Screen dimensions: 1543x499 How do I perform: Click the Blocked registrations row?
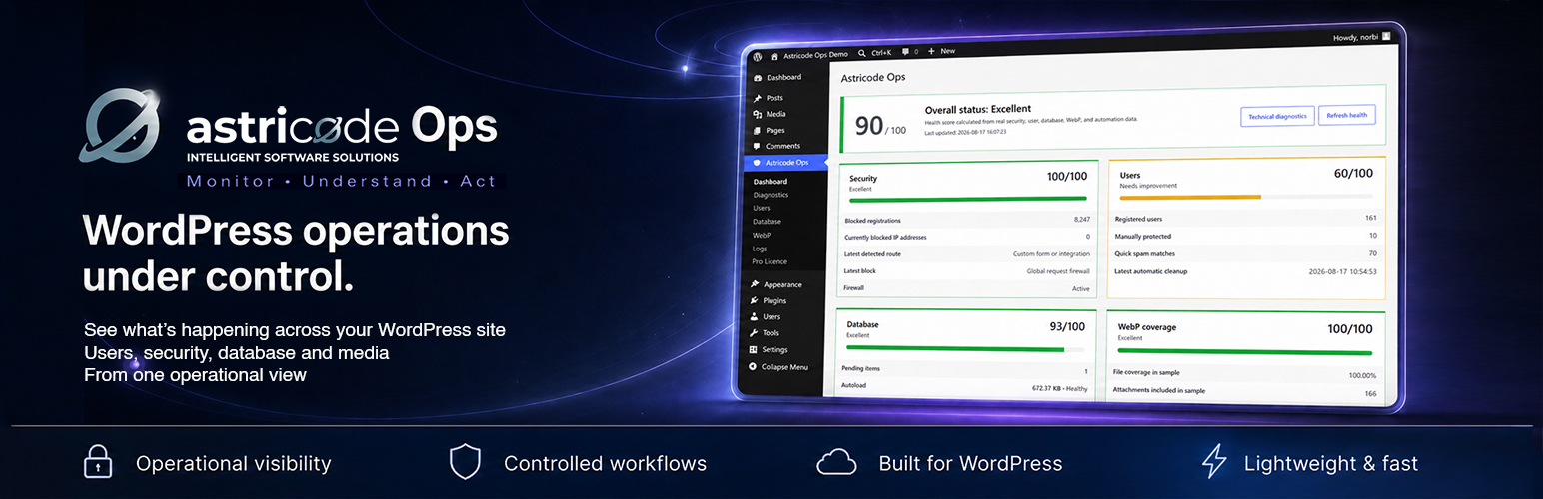(x=967, y=219)
